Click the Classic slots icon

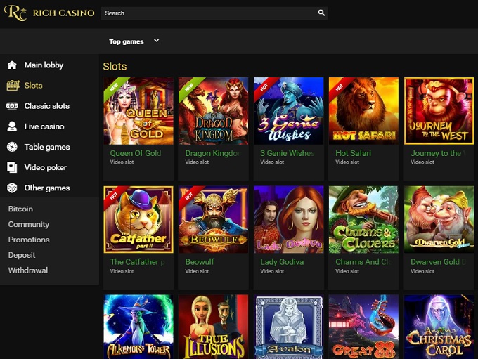click(12, 106)
